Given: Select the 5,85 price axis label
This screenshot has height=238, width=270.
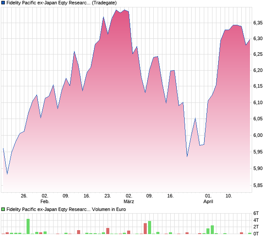Looking at the screenshot, I should [258, 185].
